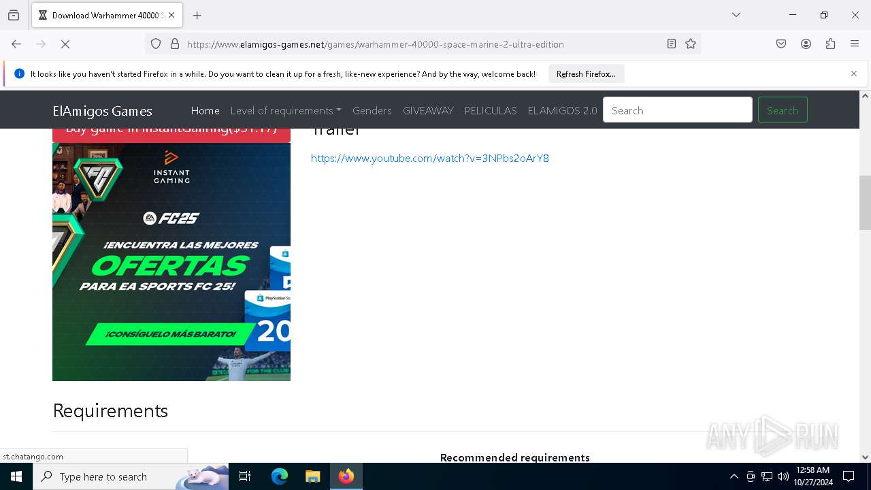Expand the Level of requirements dropdown
The height and width of the screenshot is (490, 871).
pos(286,110)
